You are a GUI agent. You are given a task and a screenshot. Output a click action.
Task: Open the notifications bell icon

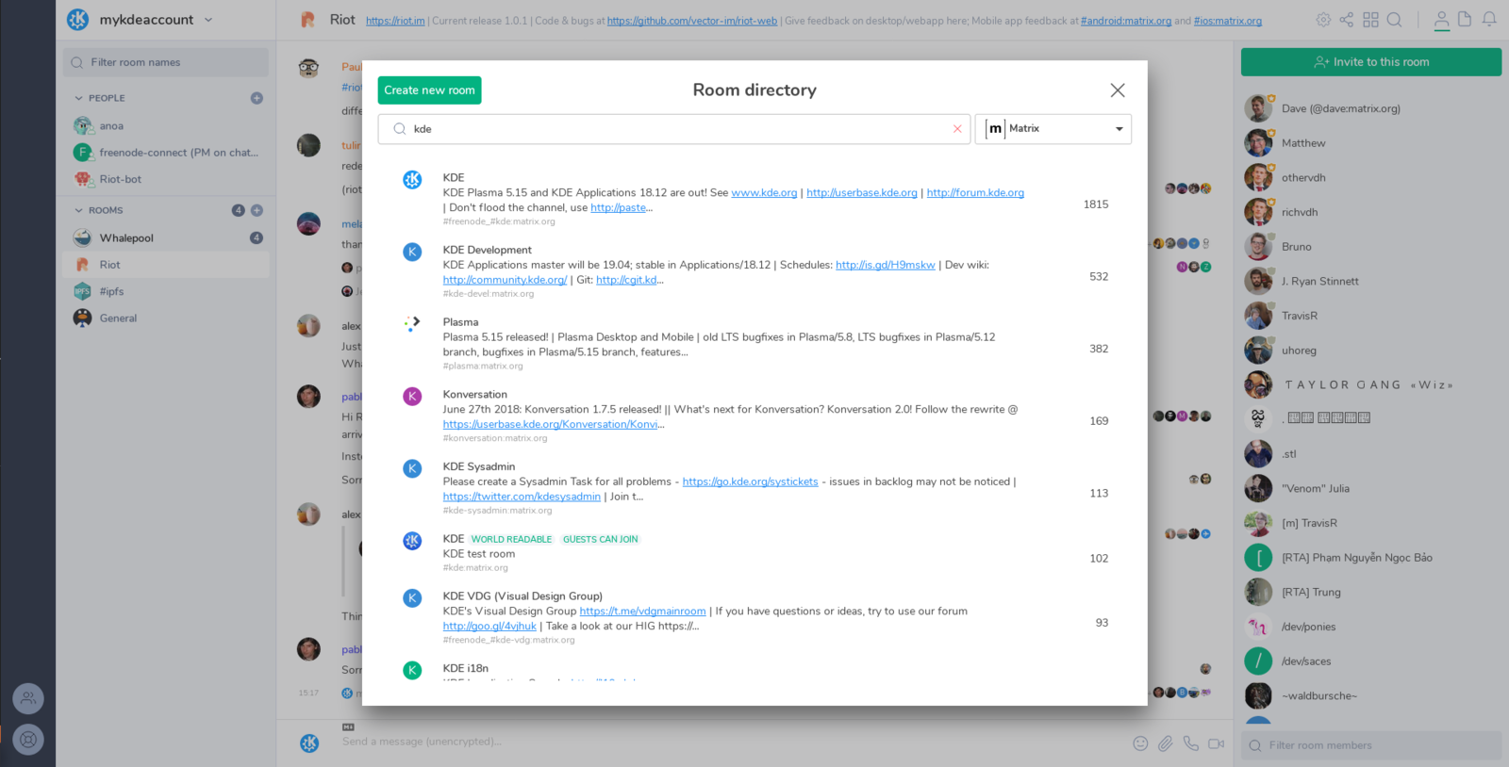tap(1489, 19)
